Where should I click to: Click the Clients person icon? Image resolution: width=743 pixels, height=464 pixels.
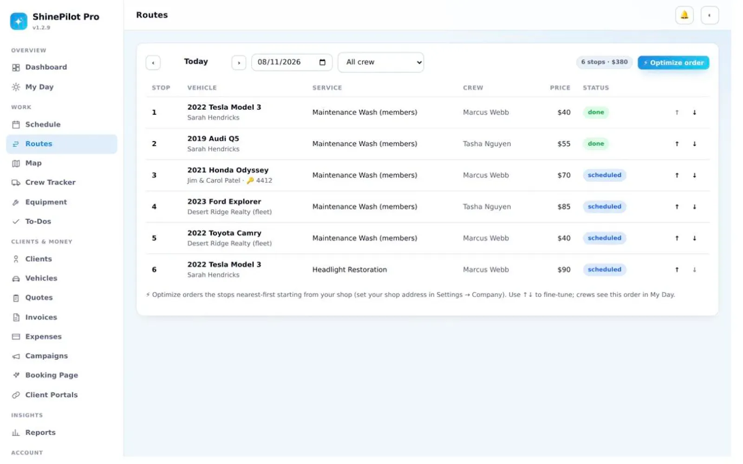pyautogui.click(x=16, y=259)
